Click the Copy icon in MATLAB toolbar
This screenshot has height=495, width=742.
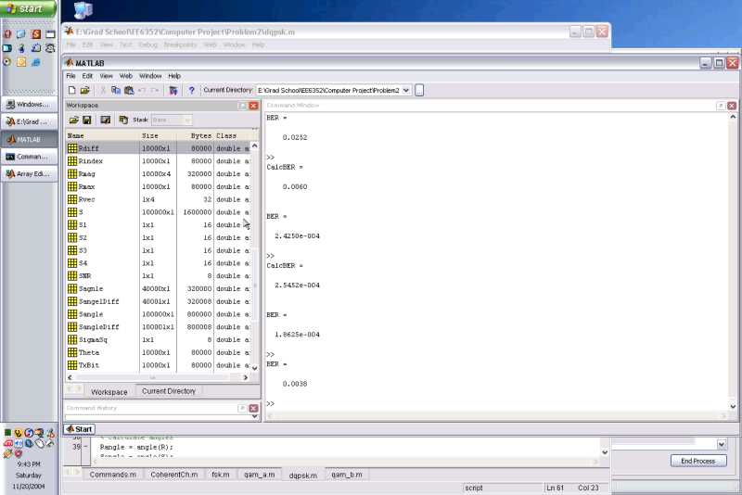click(115, 90)
